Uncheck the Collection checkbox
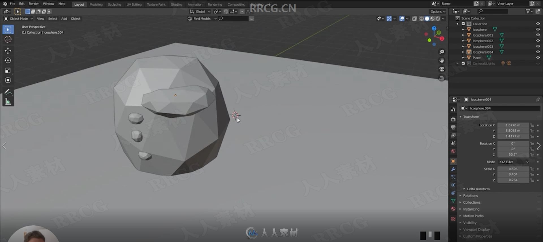The image size is (543, 242). pyautogui.click(x=463, y=24)
